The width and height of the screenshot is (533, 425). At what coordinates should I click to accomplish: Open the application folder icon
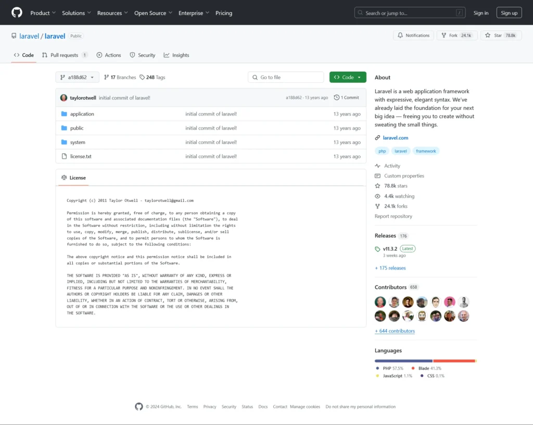tap(65, 114)
